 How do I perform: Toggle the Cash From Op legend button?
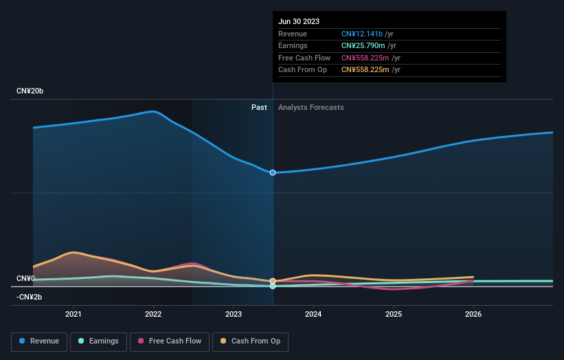[250, 341]
